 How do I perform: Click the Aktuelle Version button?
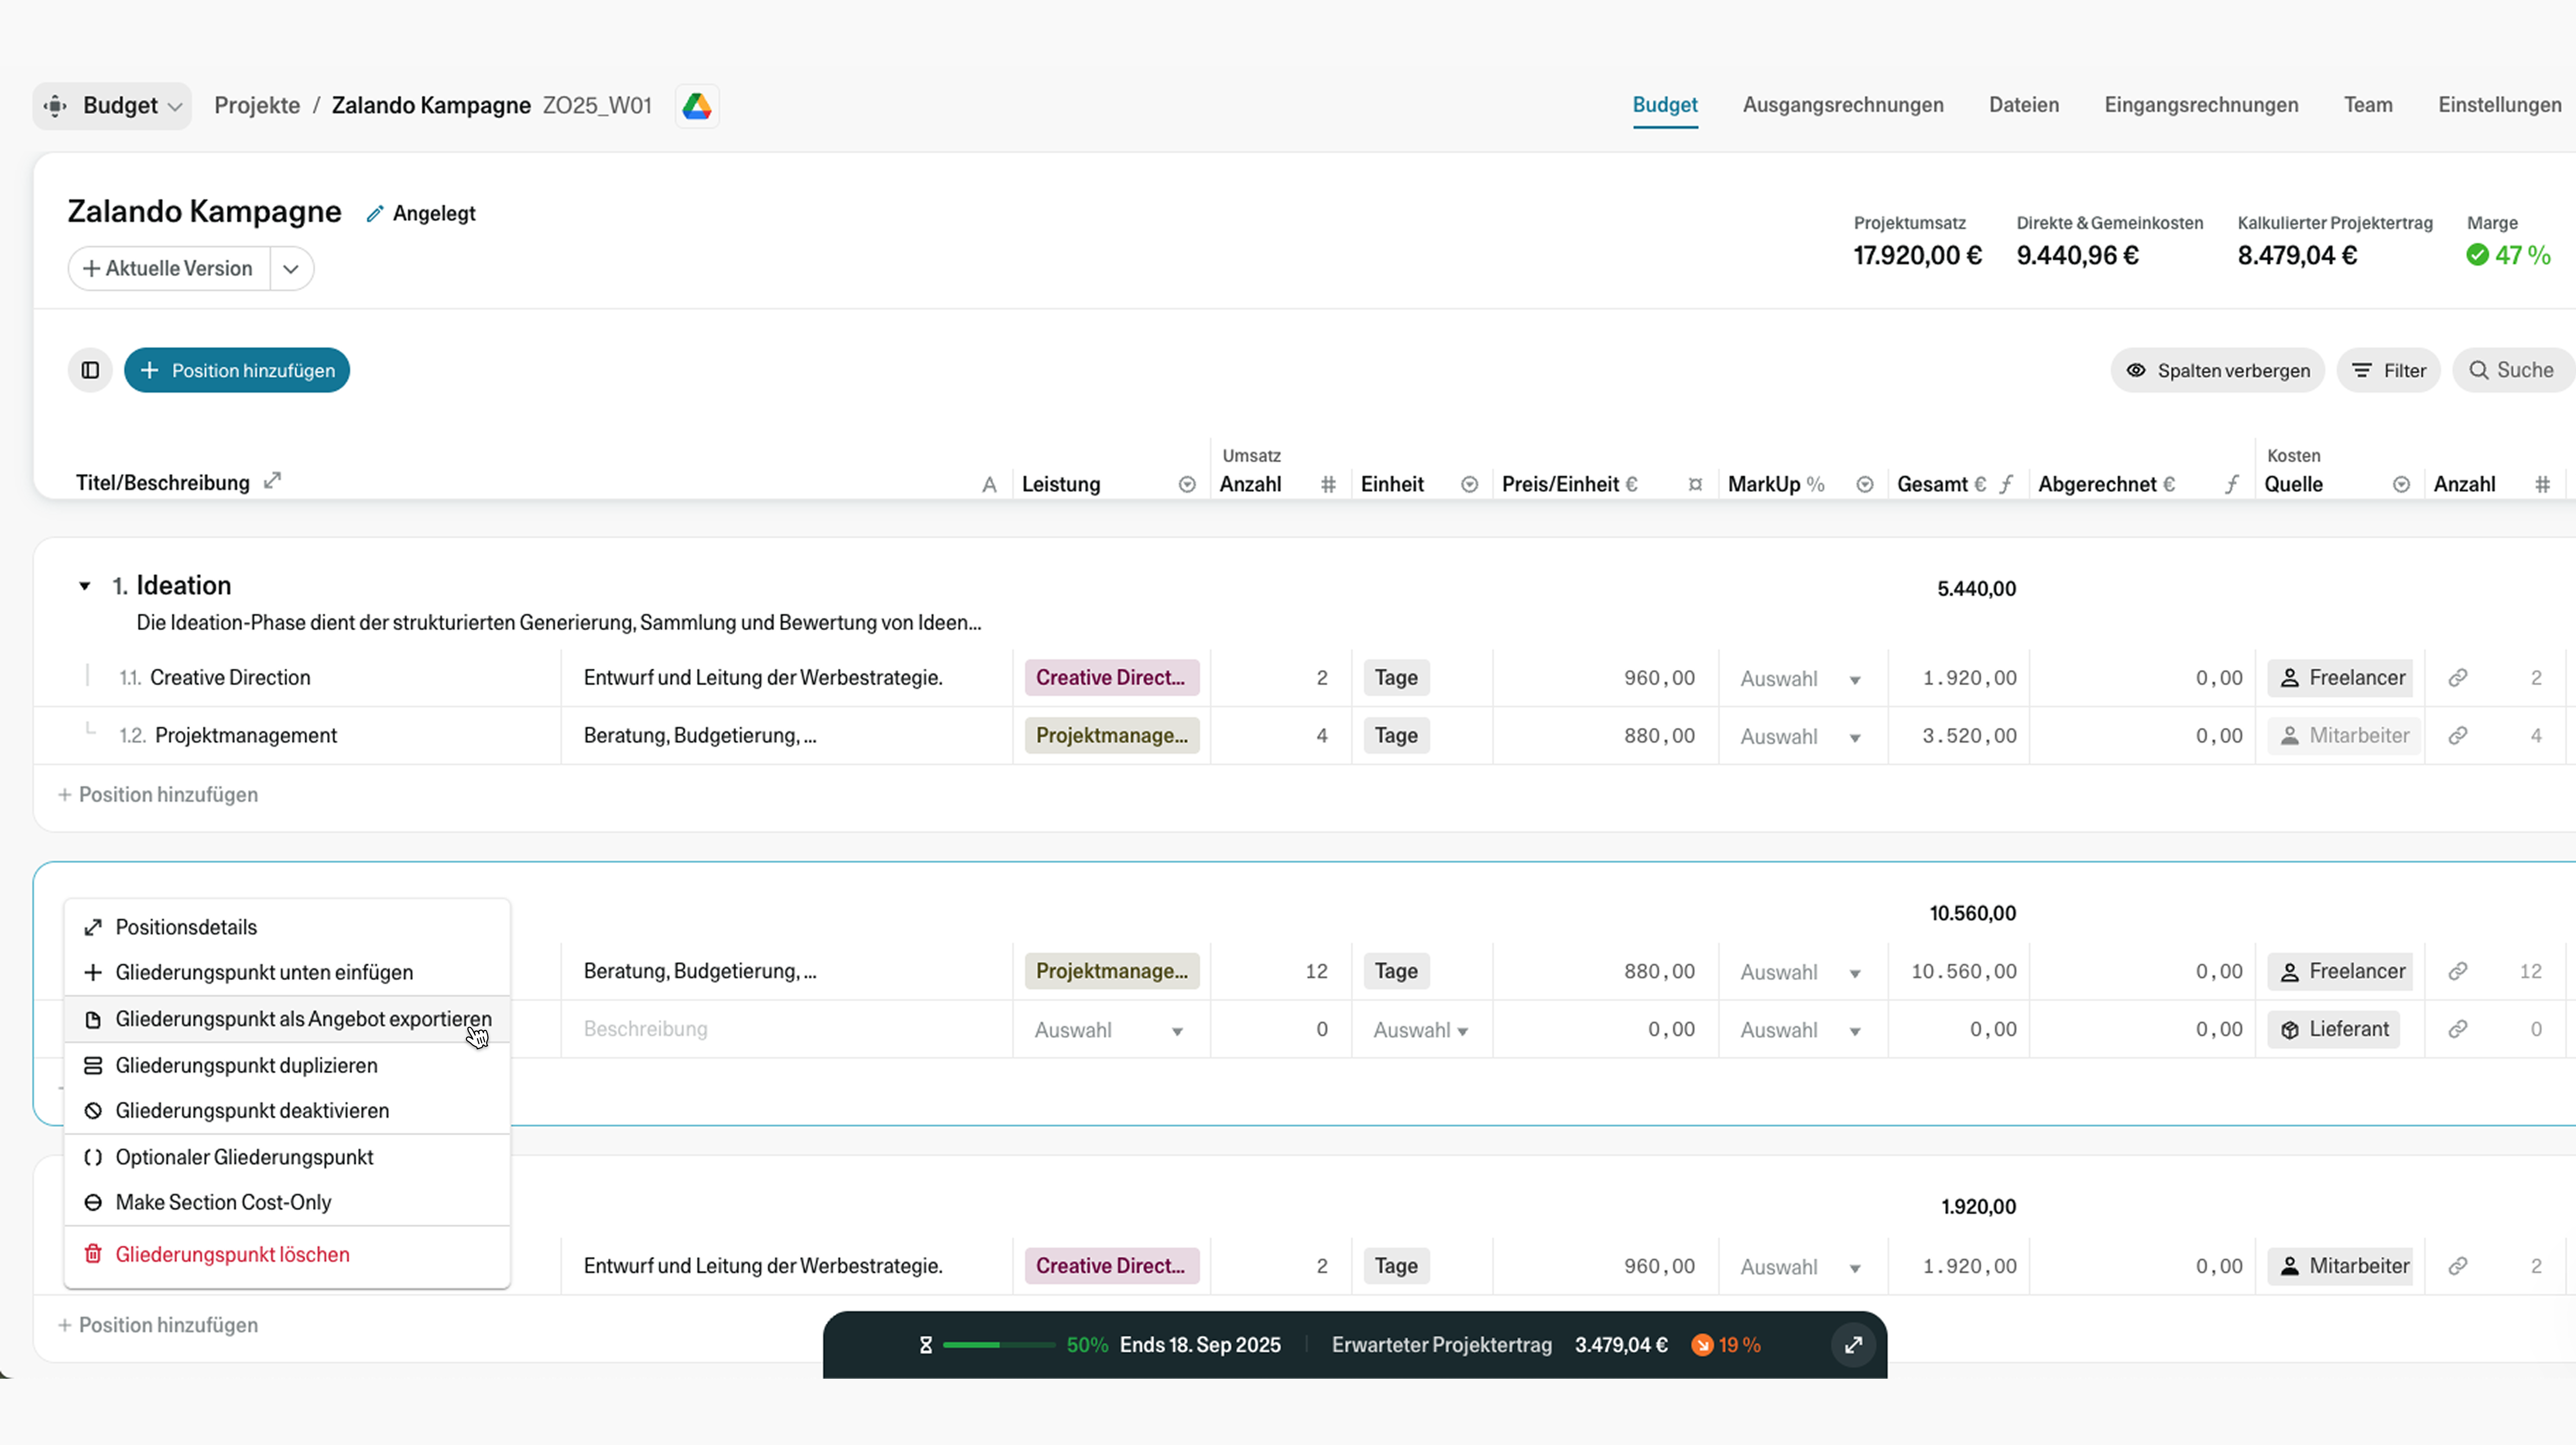[169, 269]
